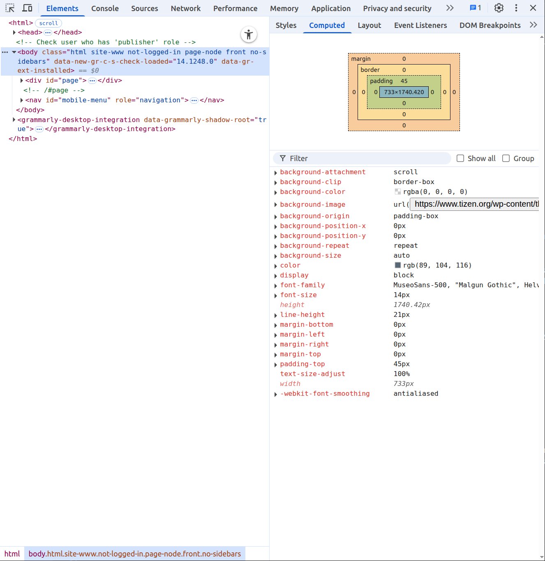Open the issues counter message icon

pos(475,8)
